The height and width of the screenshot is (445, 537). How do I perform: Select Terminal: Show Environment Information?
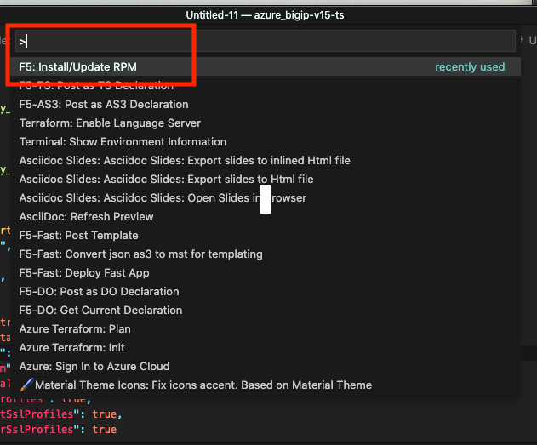(123, 141)
